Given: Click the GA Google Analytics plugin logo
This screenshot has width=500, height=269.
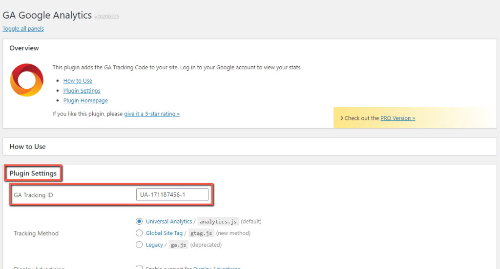Looking at the screenshot, I should click(27, 80).
